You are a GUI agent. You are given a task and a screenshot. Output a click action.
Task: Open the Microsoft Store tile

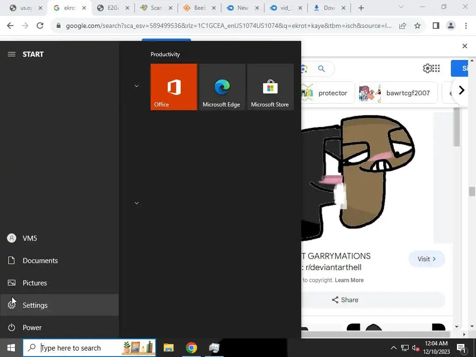point(270,87)
